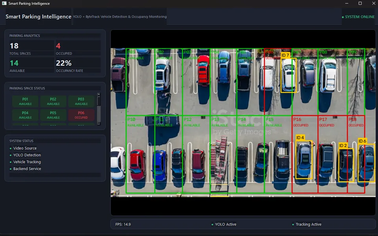Click the System Status panel heading

21,141
